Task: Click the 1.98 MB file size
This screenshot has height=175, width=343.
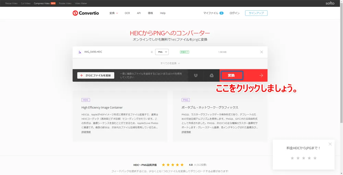Action: pyautogui.click(x=222, y=52)
